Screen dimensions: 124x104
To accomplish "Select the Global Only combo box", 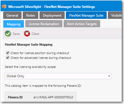I will click(x=58, y=76).
